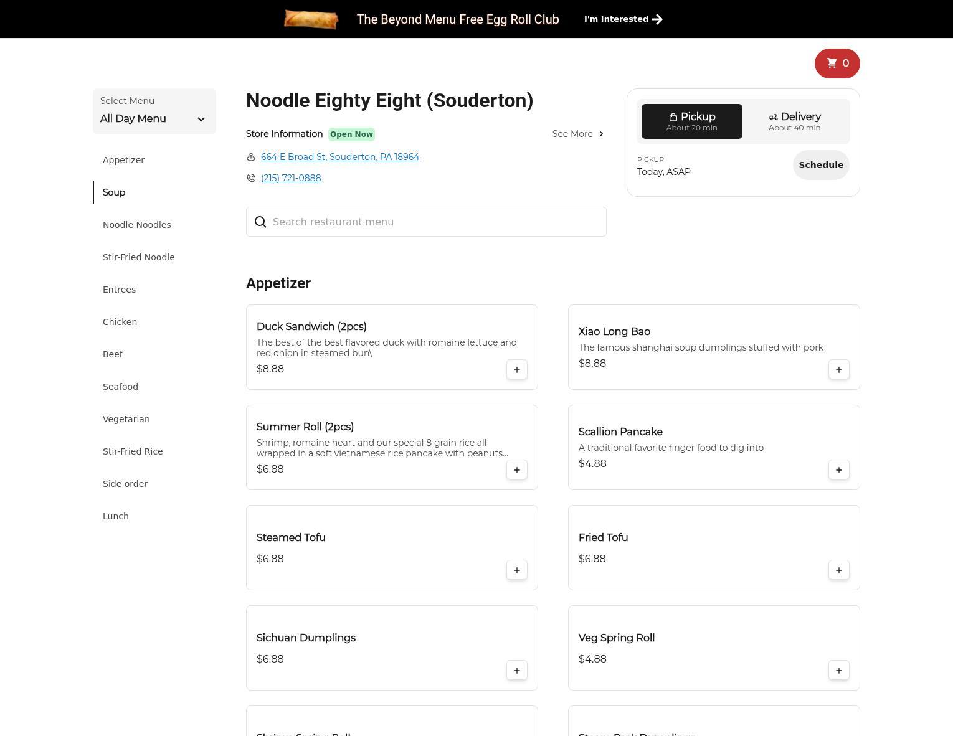Image resolution: width=953 pixels, height=736 pixels.
Task: Add Veg Spring Roll with plus icon
Action: (x=838, y=671)
